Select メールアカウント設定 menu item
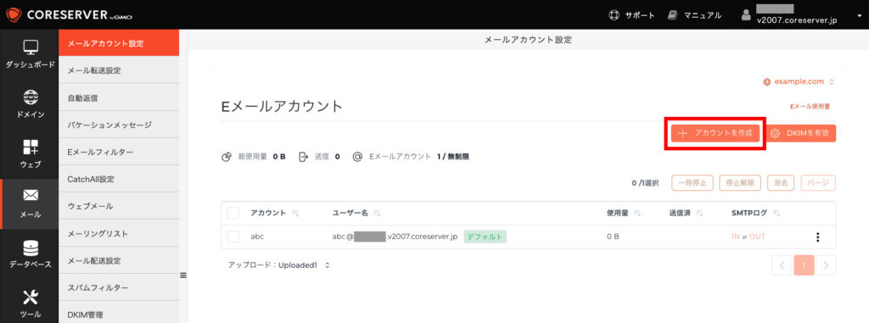The image size is (869, 323). tap(119, 43)
